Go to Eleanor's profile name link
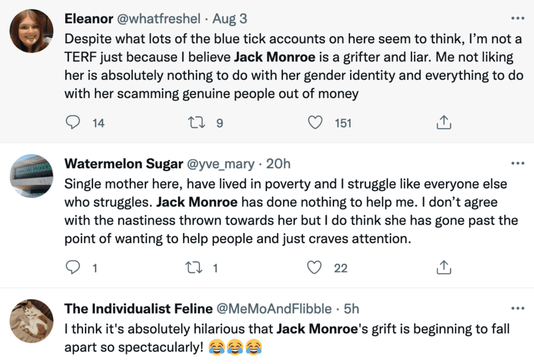Viewport: 534px width, 364px height. point(88,18)
